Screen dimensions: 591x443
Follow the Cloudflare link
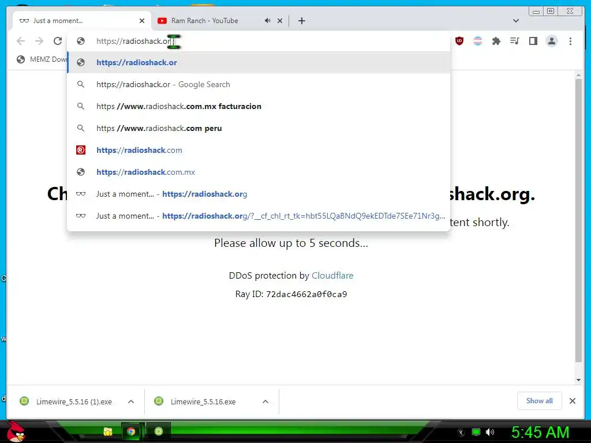click(x=332, y=275)
